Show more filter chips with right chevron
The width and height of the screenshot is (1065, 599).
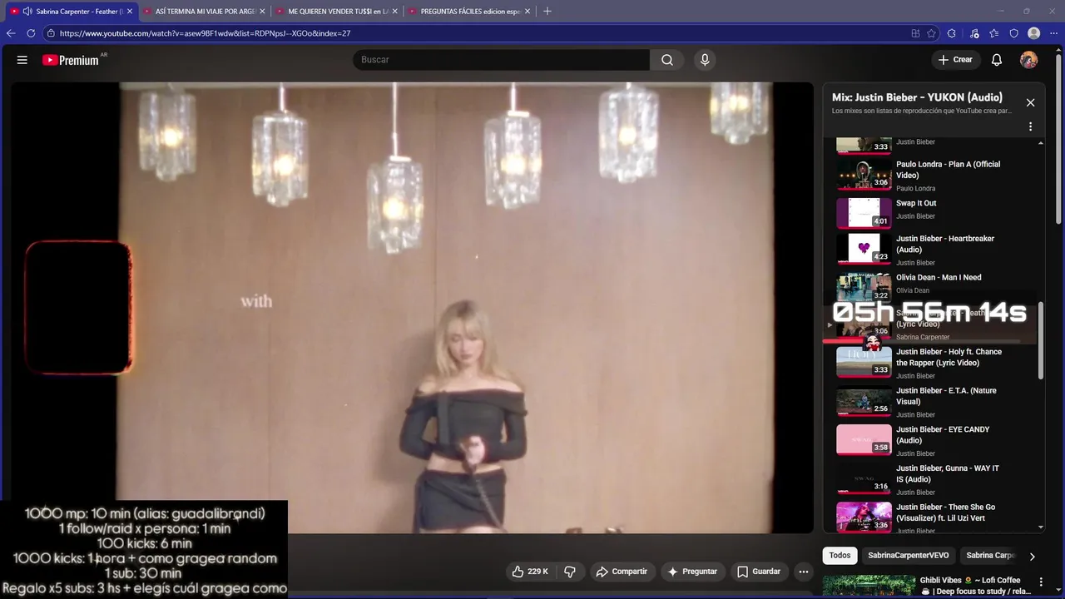point(1032,556)
